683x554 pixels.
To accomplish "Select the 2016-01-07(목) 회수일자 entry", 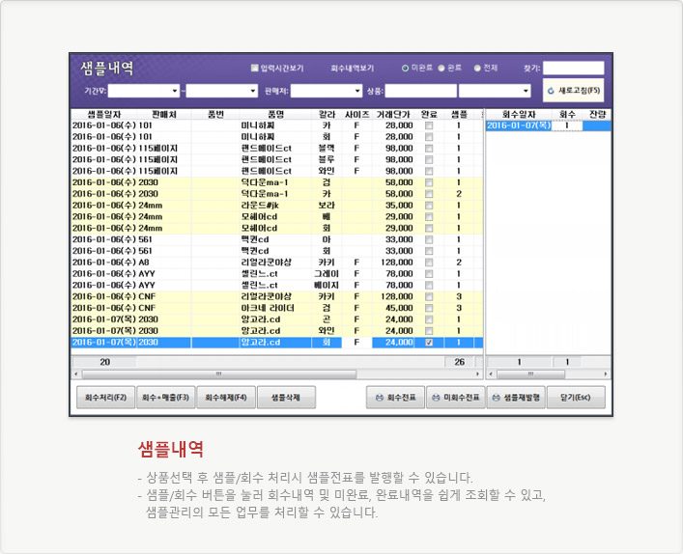I will [x=519, y=125].
